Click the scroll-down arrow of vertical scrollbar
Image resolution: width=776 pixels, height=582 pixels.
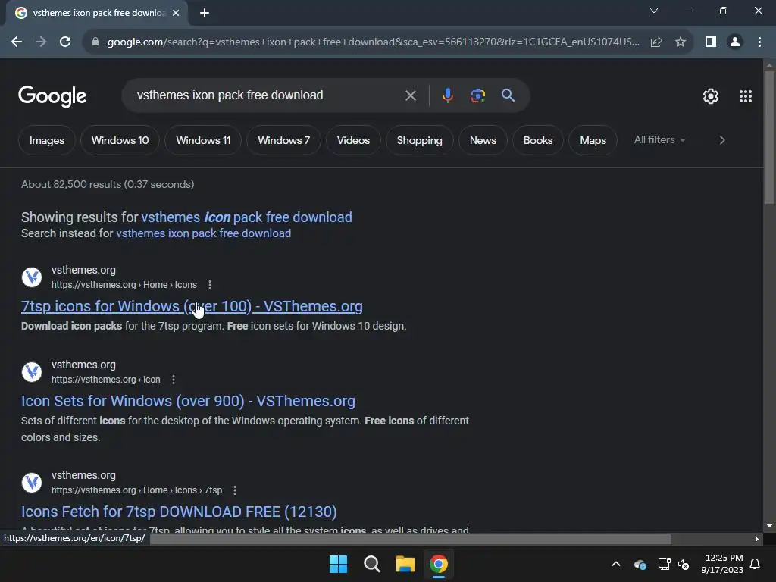point(769,526)
